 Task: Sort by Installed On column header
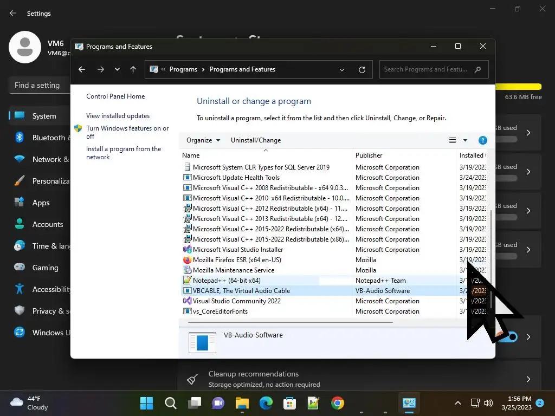[x=472, y=155]
